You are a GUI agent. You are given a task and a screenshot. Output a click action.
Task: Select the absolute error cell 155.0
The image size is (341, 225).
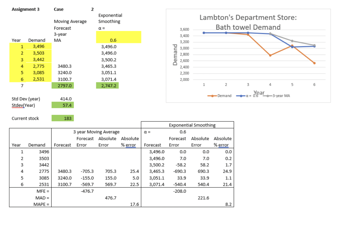(111, 178)
